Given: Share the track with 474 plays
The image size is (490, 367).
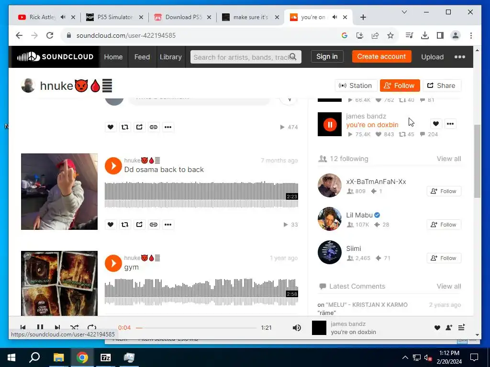Looking at the screenshot, I should click(139, 127).
